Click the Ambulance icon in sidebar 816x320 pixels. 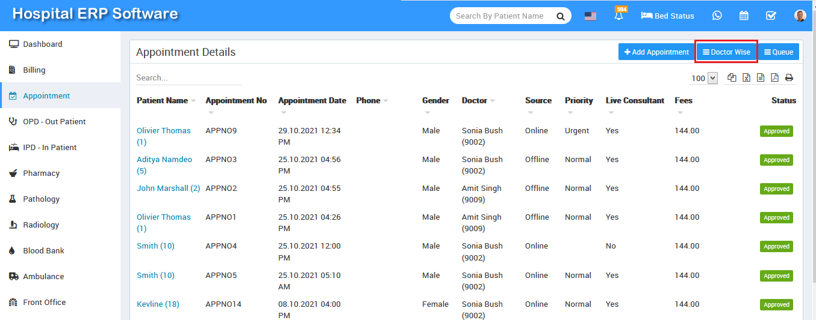(13, 276)
